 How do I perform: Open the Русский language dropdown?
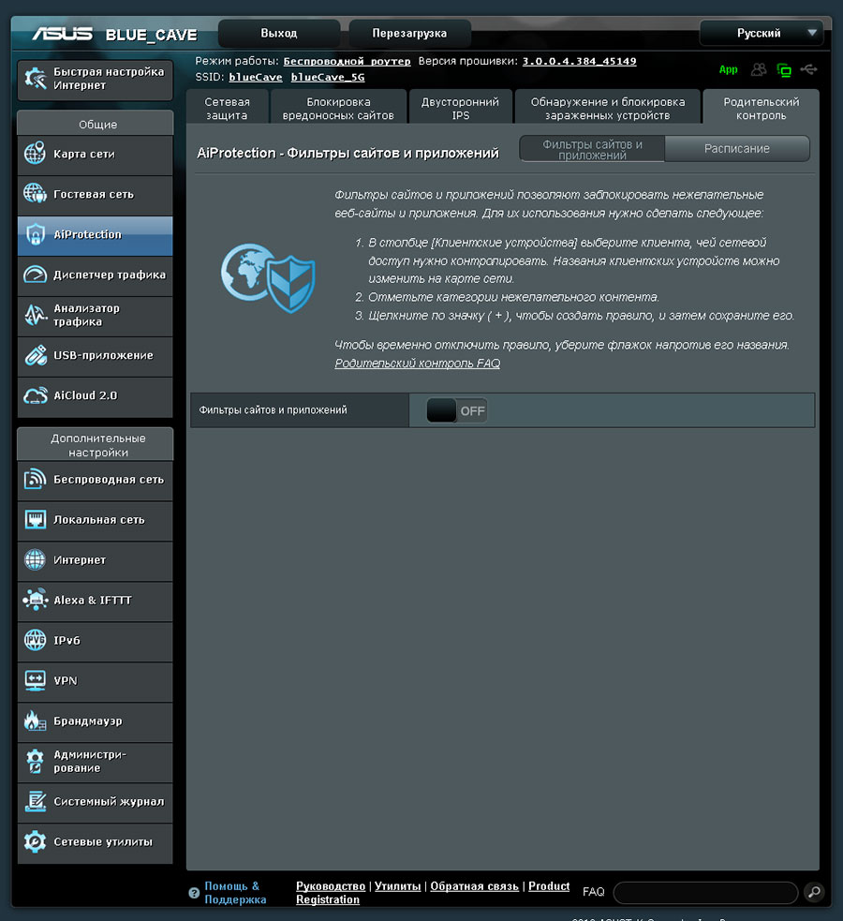(x=762, y=34)
